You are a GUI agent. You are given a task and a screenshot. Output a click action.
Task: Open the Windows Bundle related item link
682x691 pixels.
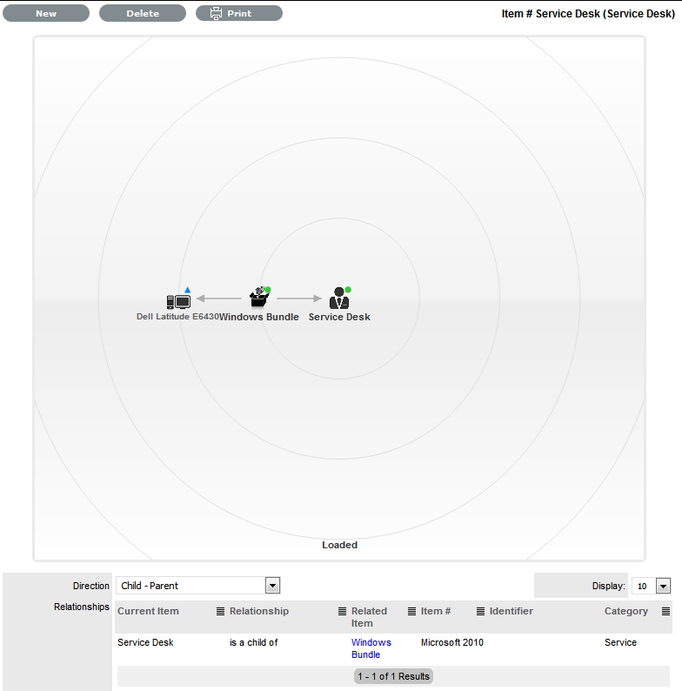point(371,648)
